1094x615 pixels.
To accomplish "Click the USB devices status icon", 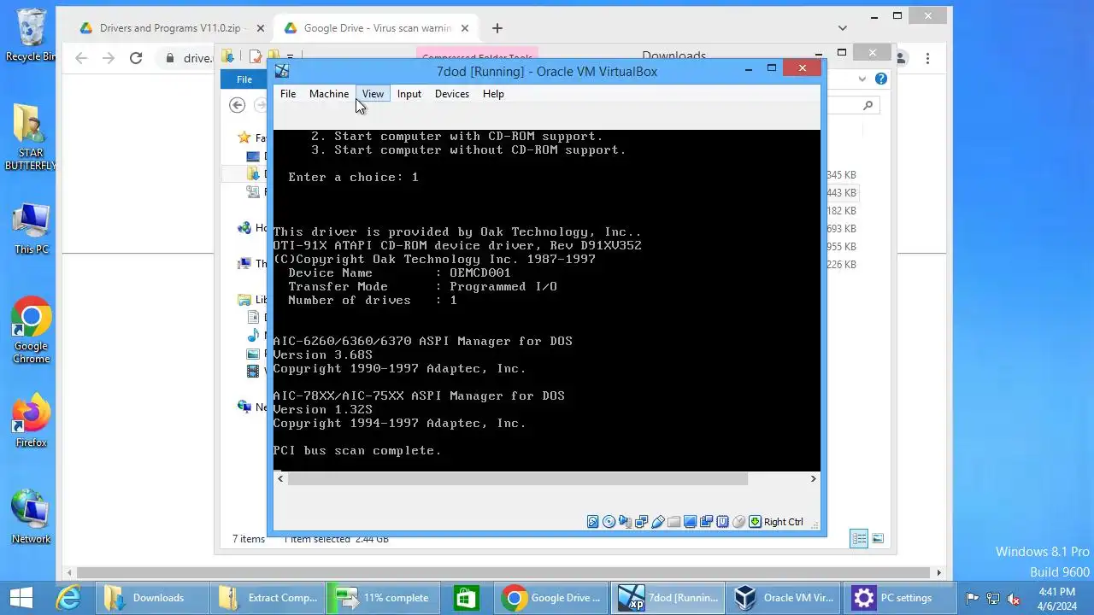I will [657, 522].
